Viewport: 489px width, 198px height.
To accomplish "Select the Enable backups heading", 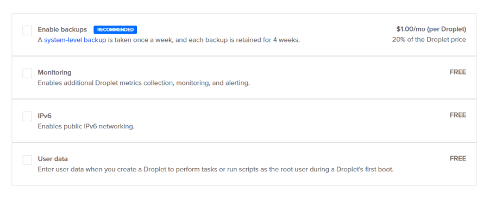I will (x=62, y=30).
